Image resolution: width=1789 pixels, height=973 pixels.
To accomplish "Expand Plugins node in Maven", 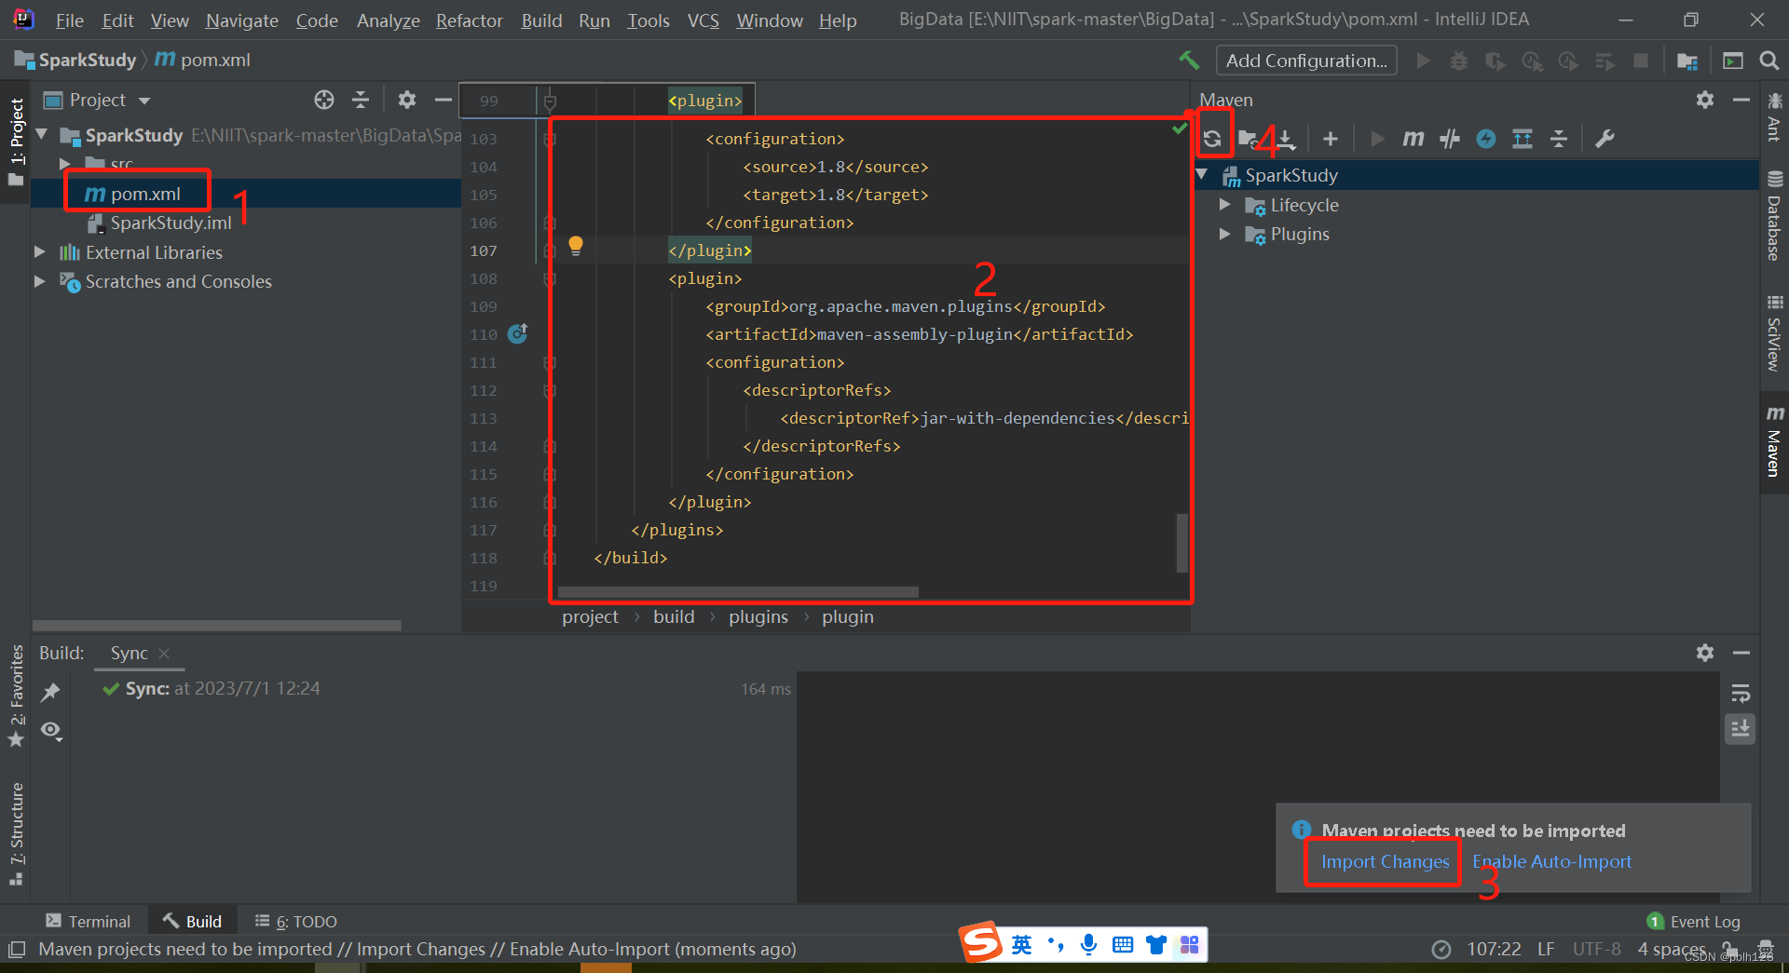I will click(1225, 234).
